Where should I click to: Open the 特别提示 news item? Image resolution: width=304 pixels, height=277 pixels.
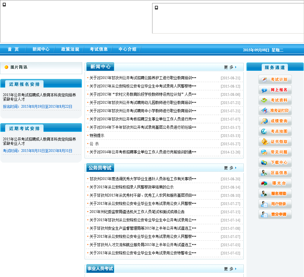coord(97,135)
